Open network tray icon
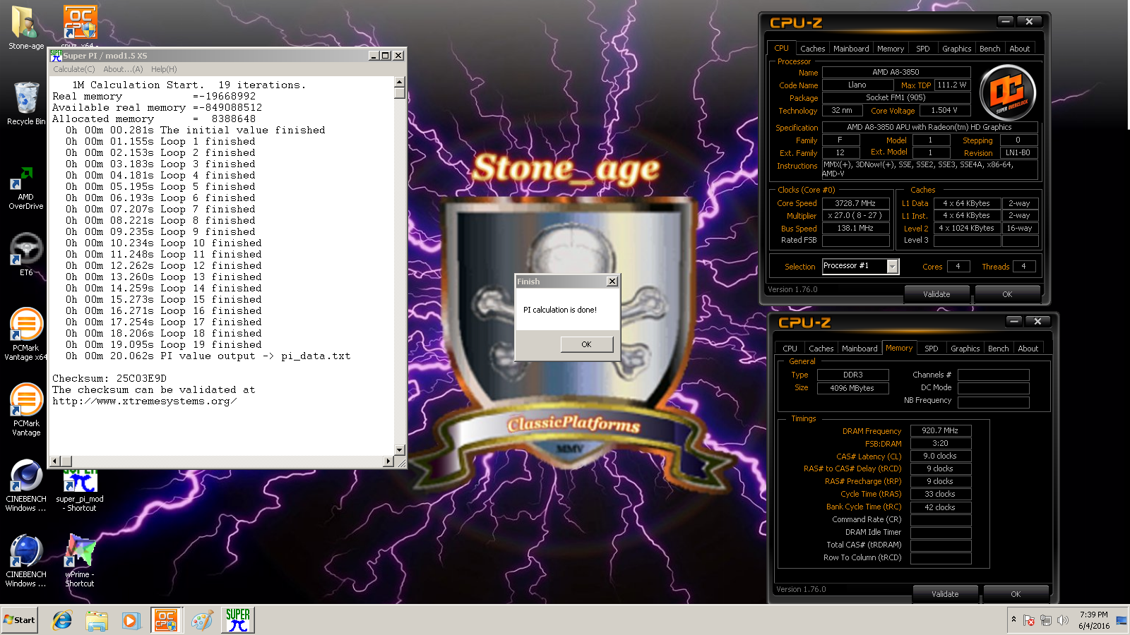Image resolution: width=1130 pixels, height=635 pixels. click(x=1046, y=620)
